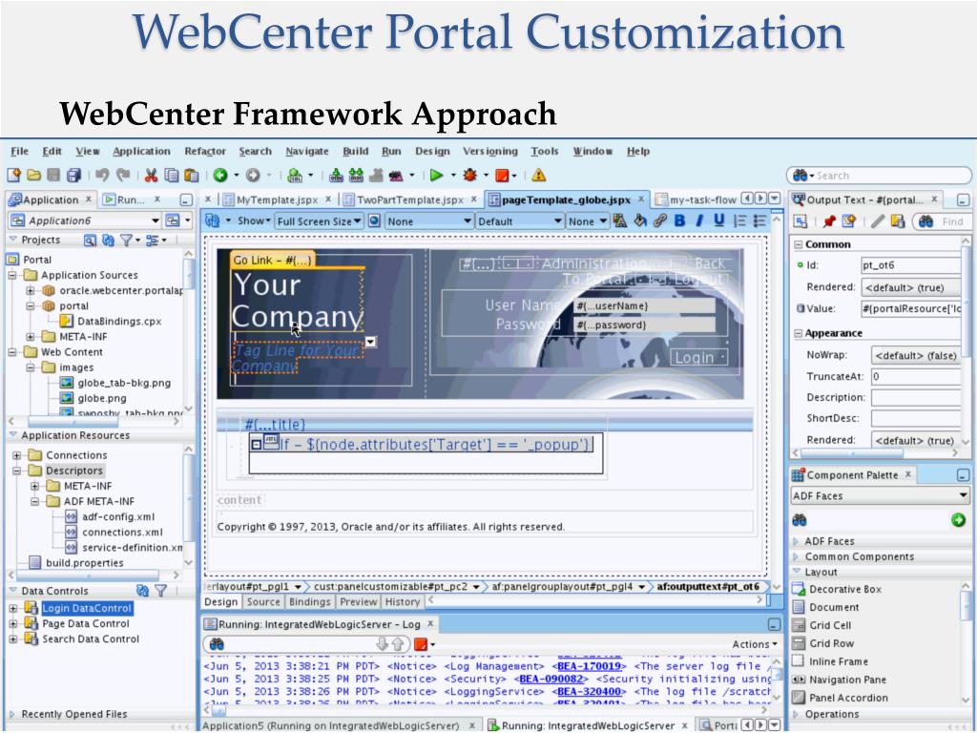Apply Underline formatting in editor toolbar
The image size is (977, 733).
point(719,220)
